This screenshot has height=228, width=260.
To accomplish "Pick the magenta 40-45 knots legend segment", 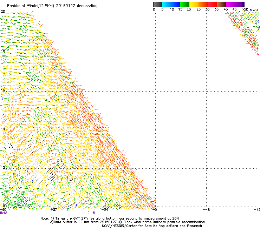I will (x=230, y=4).
